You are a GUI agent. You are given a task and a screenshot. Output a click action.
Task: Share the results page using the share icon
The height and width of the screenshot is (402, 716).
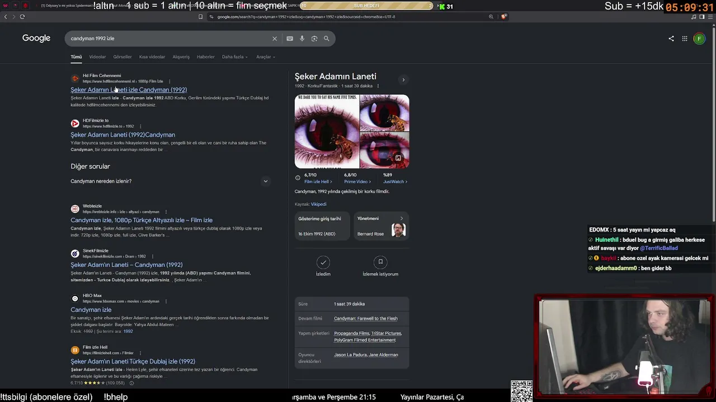pos(671,39)
